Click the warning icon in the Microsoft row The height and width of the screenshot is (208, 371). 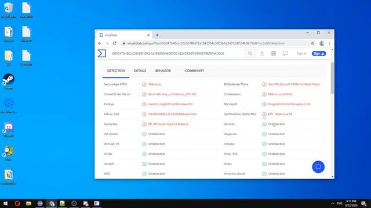pos(264,104)
